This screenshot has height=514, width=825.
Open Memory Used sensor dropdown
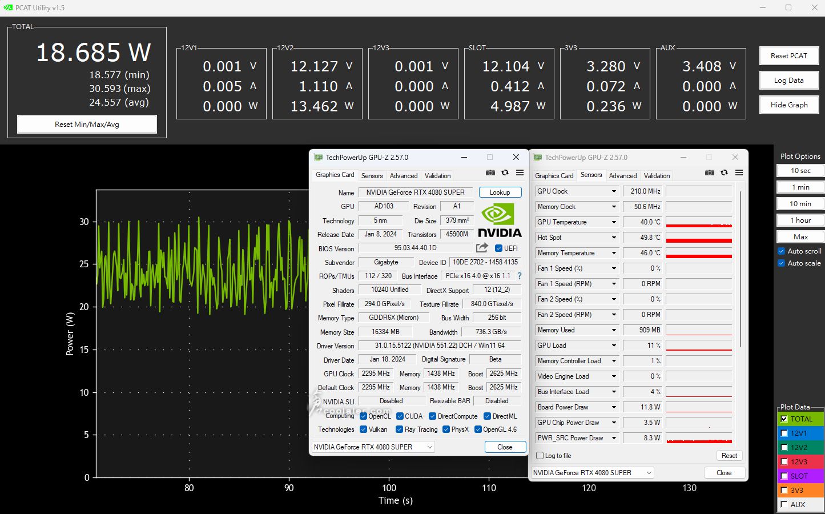(x=614, y=330)
